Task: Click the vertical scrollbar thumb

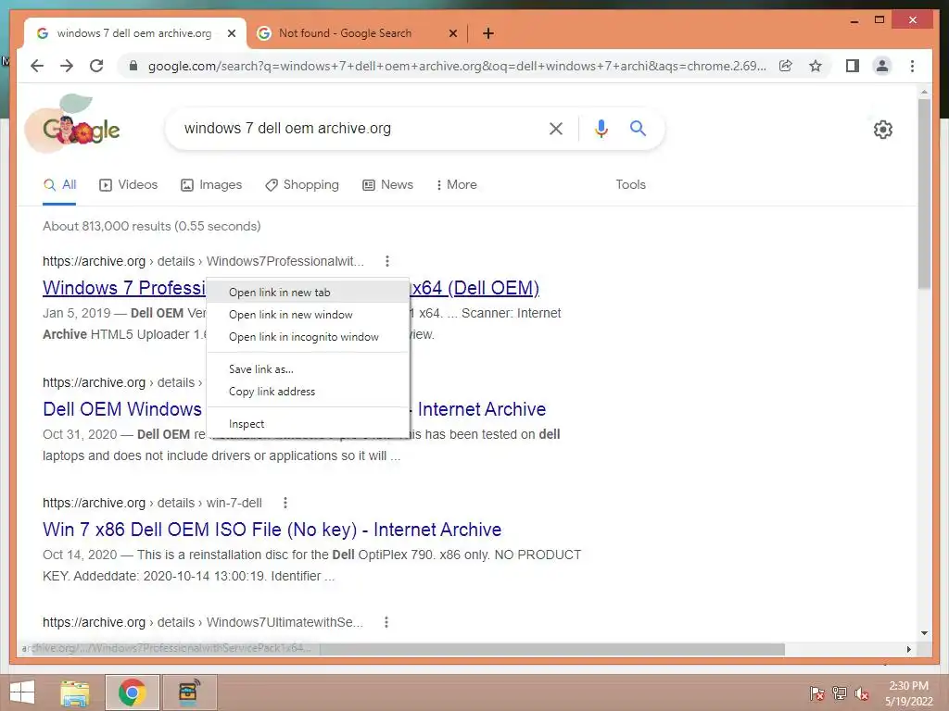Action: 924,193
